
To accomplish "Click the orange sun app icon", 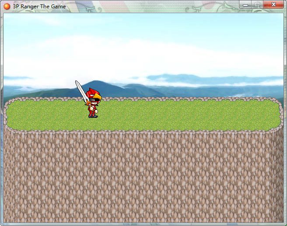I will (7, 7).
